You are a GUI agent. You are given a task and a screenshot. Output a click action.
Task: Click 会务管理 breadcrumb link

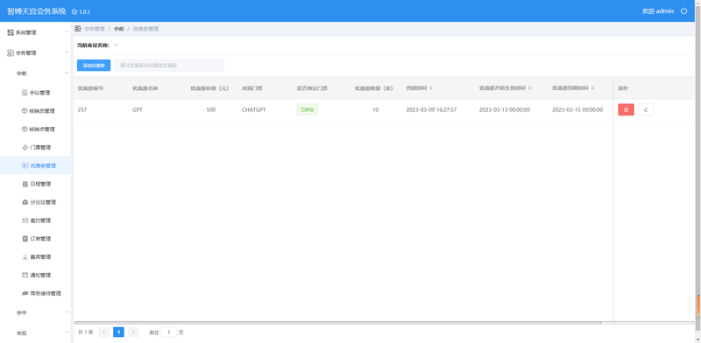(x=95, y=29)
